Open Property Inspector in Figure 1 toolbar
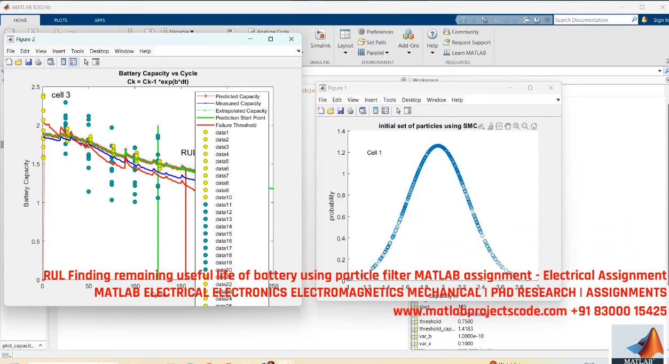 (408, 110)
